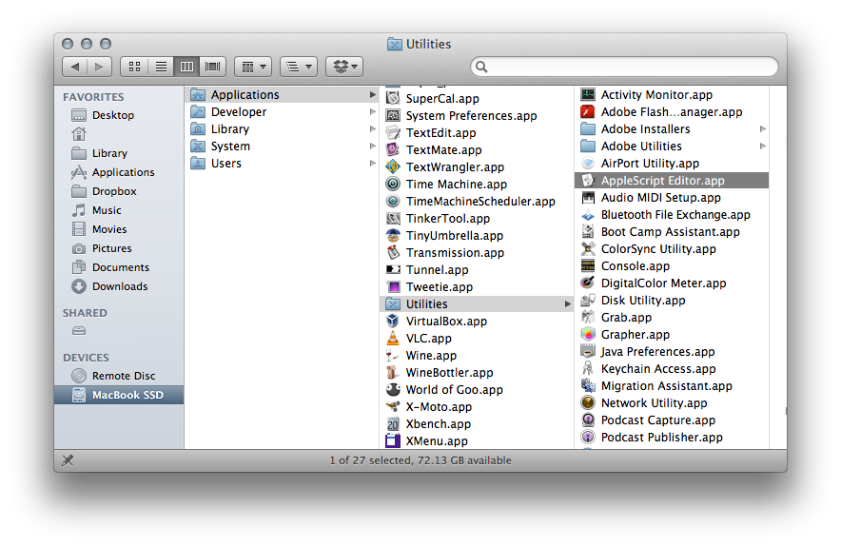The height and width of the screenshot is (547, 841).
Task: Click the customize icon in status bar
Action: pos(68,460)
